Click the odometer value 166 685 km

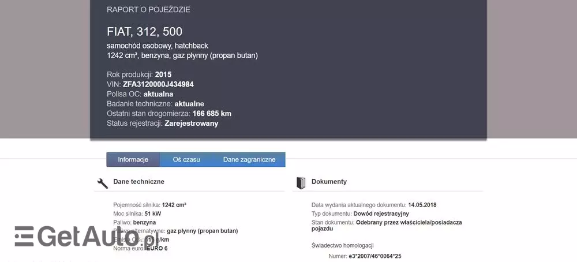(212, 114)
